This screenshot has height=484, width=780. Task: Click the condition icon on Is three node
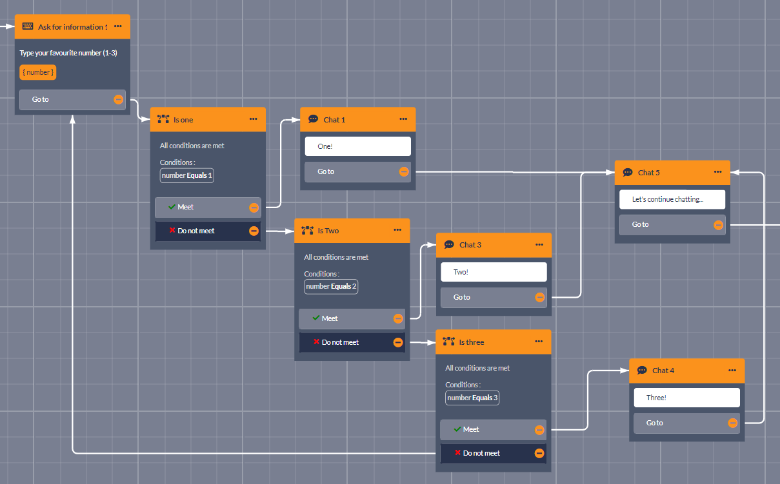point(449,342)
